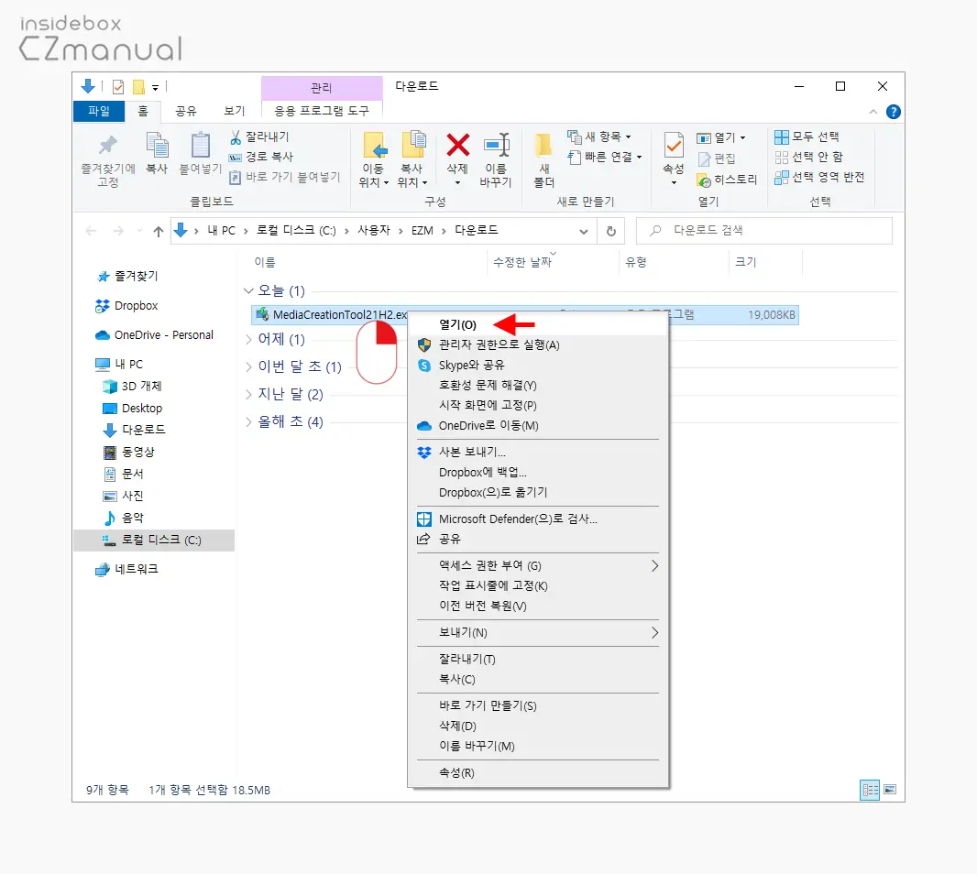Sort by the 크기 column header
Viewport: 977px width, 874px height.
point(745,262)
